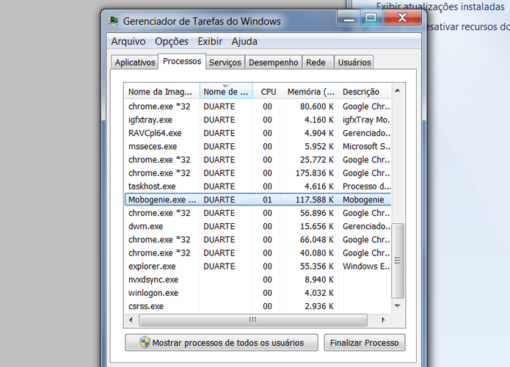Switch to the Aplicativos tab
Image resolution: width=510 pixels, height=367 pixels.
(135, 62)
